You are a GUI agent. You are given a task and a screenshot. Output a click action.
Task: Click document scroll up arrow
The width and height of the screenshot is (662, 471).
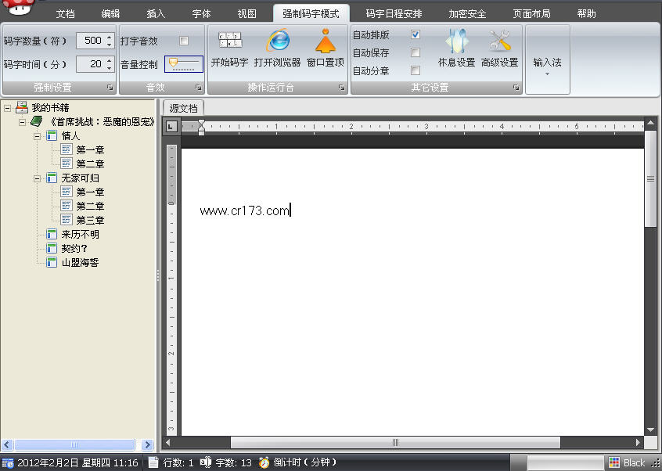(x=650, y=124)
